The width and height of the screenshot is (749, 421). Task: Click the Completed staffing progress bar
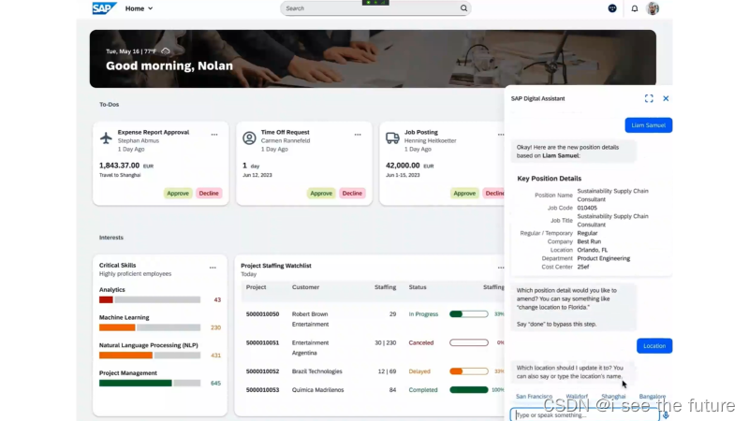point(469,390)
